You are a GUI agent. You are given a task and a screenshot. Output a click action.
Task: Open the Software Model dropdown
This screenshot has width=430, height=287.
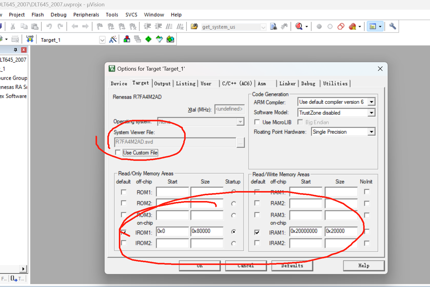coord(371,113)
